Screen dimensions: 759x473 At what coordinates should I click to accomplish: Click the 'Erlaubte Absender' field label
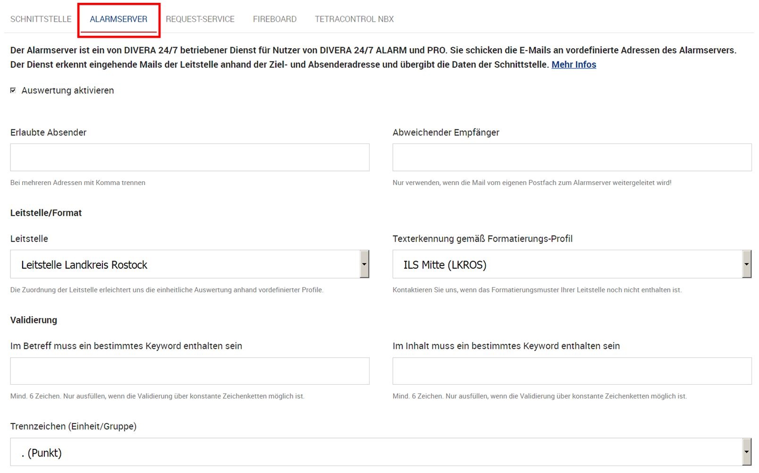coord(48,132)
